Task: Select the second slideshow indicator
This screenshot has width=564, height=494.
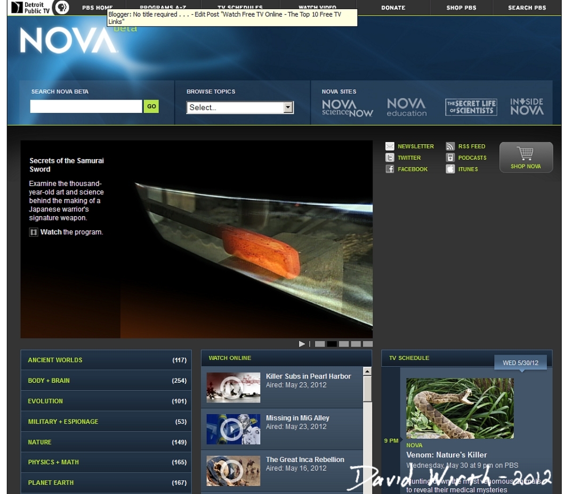Action: click(x=332, y=344)
